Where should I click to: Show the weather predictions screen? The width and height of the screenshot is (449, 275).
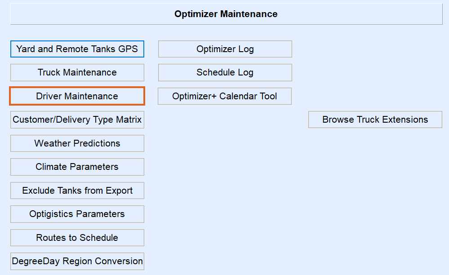(77, 143)
